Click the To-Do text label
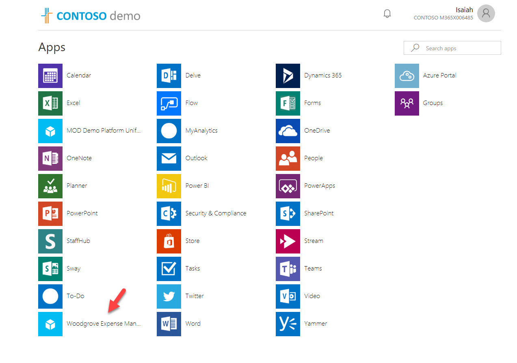Viewport: 517px width, 363px height. tap(76, 296)
